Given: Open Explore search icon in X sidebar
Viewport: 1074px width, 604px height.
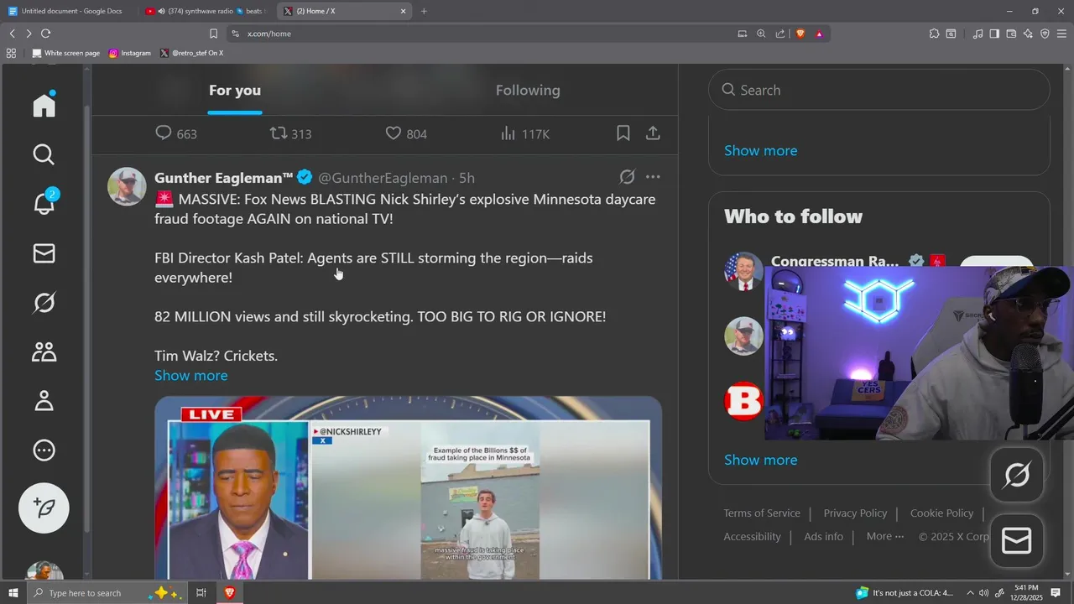Looking at the screenshot, I should [x=44, y=154].
